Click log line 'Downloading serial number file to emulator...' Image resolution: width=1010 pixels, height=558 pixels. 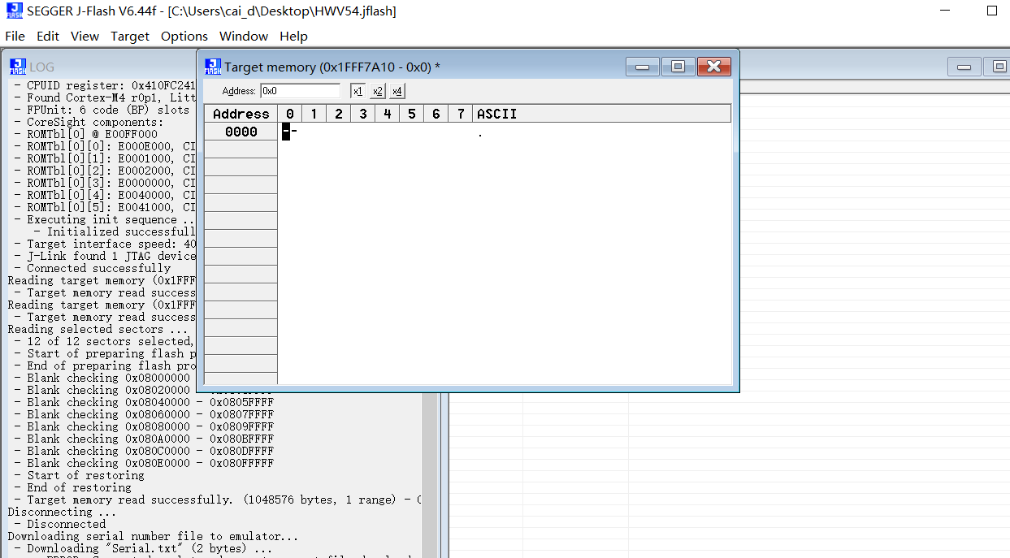coord(153,536)
